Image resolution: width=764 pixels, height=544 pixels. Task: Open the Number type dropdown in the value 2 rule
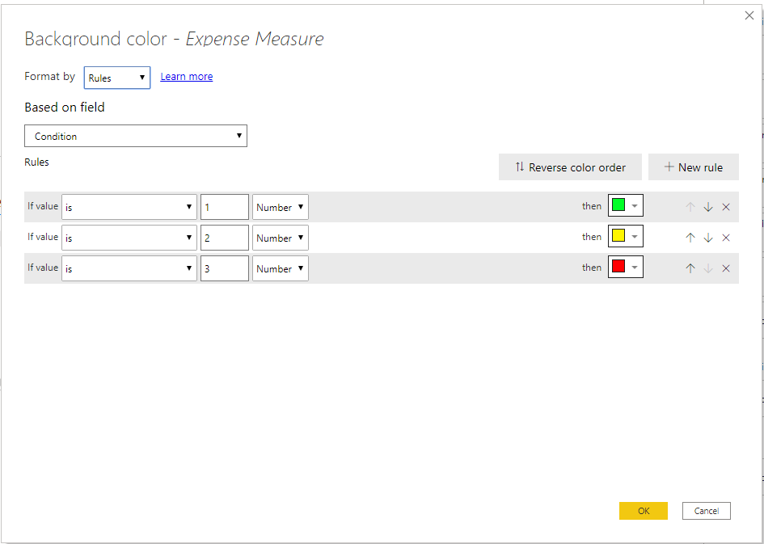click(x=281, y=238)
